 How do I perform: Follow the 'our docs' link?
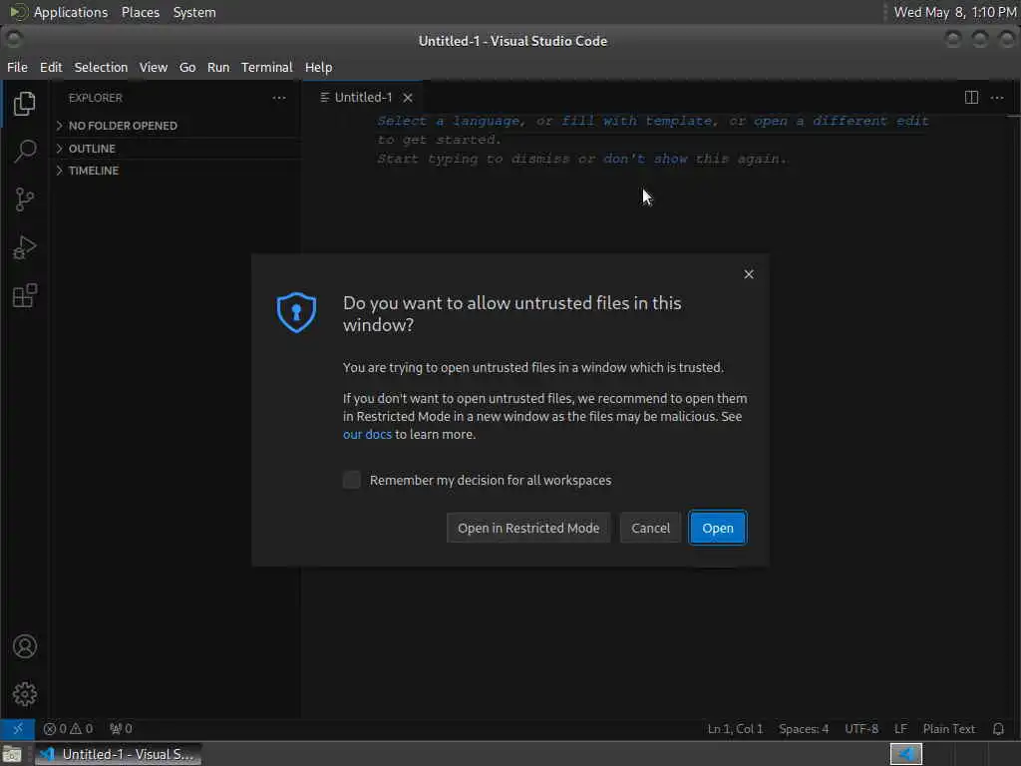(367, 435)
